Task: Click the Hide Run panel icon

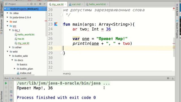Action: pos(173,78)
